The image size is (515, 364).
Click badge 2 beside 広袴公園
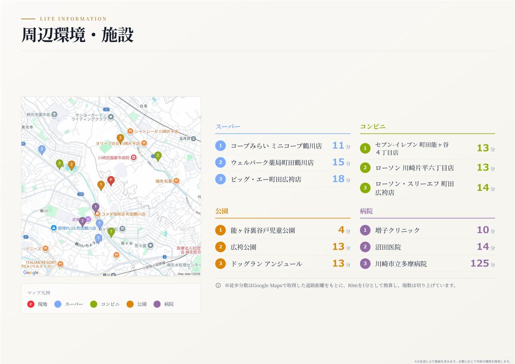pyautogui.click(x=220, y=247)
